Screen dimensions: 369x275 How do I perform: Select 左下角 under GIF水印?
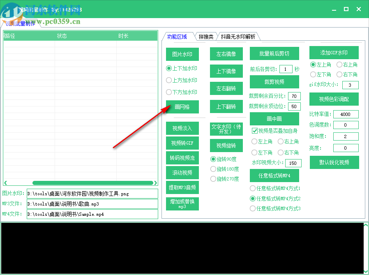pos(321,74)
